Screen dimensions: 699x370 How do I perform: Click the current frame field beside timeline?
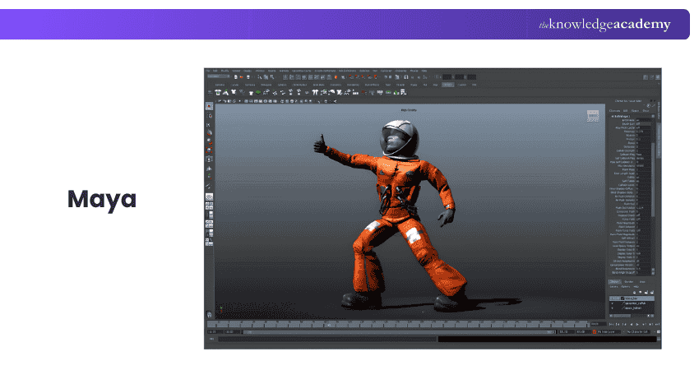pos(598,324)
